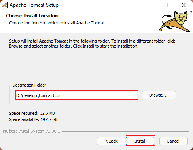The height and width of the screenshot is (150, 193).
Task: Click the Tomcat cat logo image
Action: pyautogui.click(x=174, y=21)
